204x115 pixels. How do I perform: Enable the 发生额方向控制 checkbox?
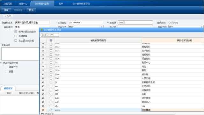click(x=16, y=40)
